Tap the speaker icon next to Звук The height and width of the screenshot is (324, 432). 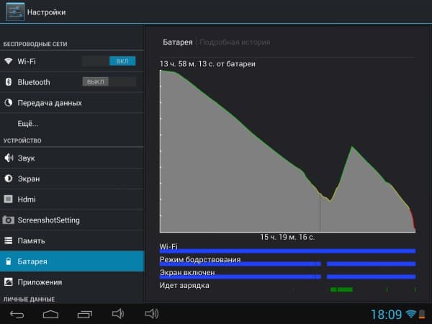(9, 158)
